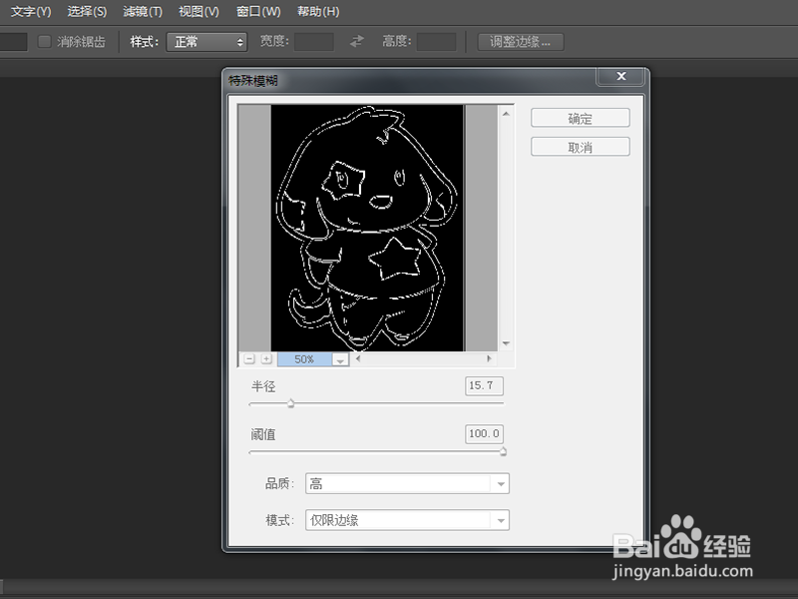This screenshot has height=599, width=798.
Task: Click the preview scroll right arrow
Action: [x=489, y=358]
